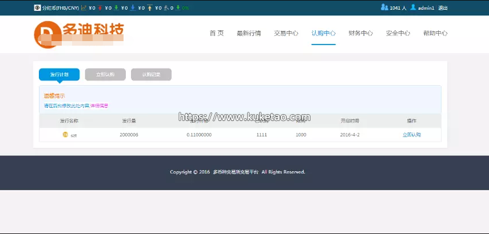Image resolution: width=489 pixels, height=234 pixels.
Task: Click the red down-arrow ticker icon
Action: point(100,8)
